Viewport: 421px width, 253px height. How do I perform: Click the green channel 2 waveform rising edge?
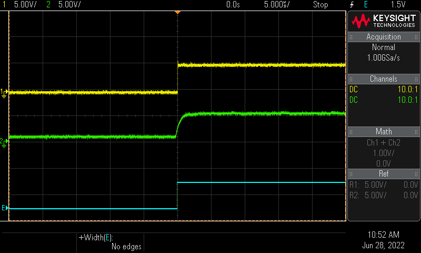pos(180,125)
